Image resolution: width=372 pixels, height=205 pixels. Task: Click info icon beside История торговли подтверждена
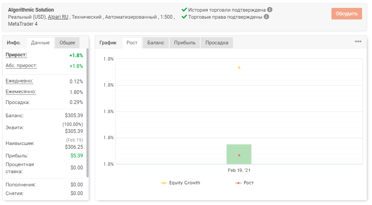tap(269, 10)
